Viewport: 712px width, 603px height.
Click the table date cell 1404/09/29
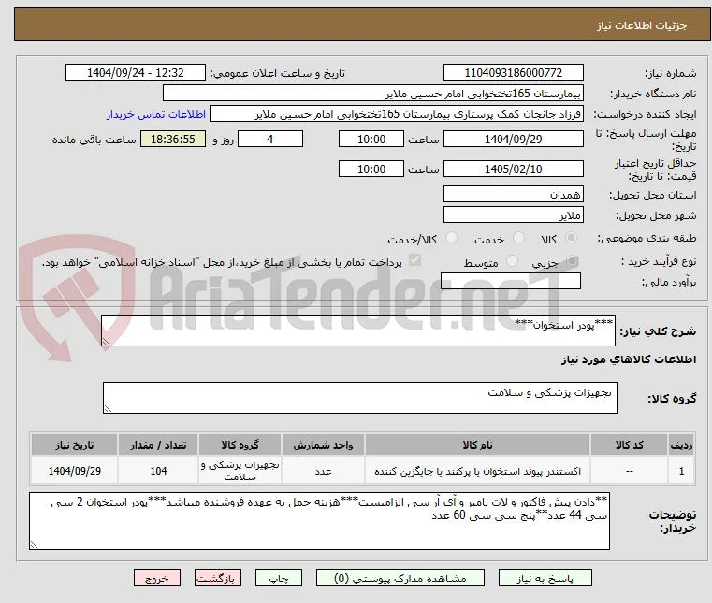point(75,471)
